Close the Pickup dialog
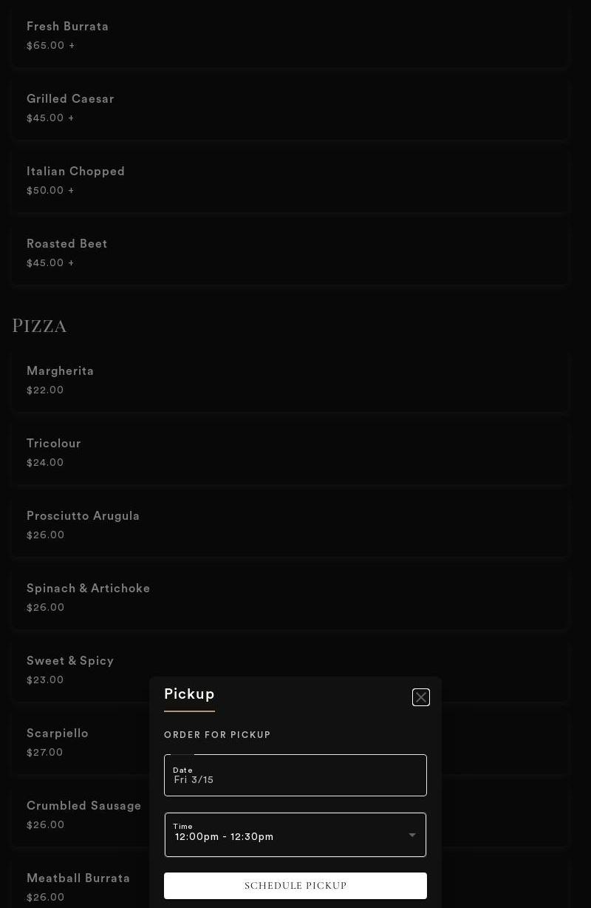The width and height of the screenshot is (591, 908). tap(421, 697)
